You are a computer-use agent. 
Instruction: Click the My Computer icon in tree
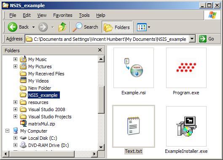[15, 131]
